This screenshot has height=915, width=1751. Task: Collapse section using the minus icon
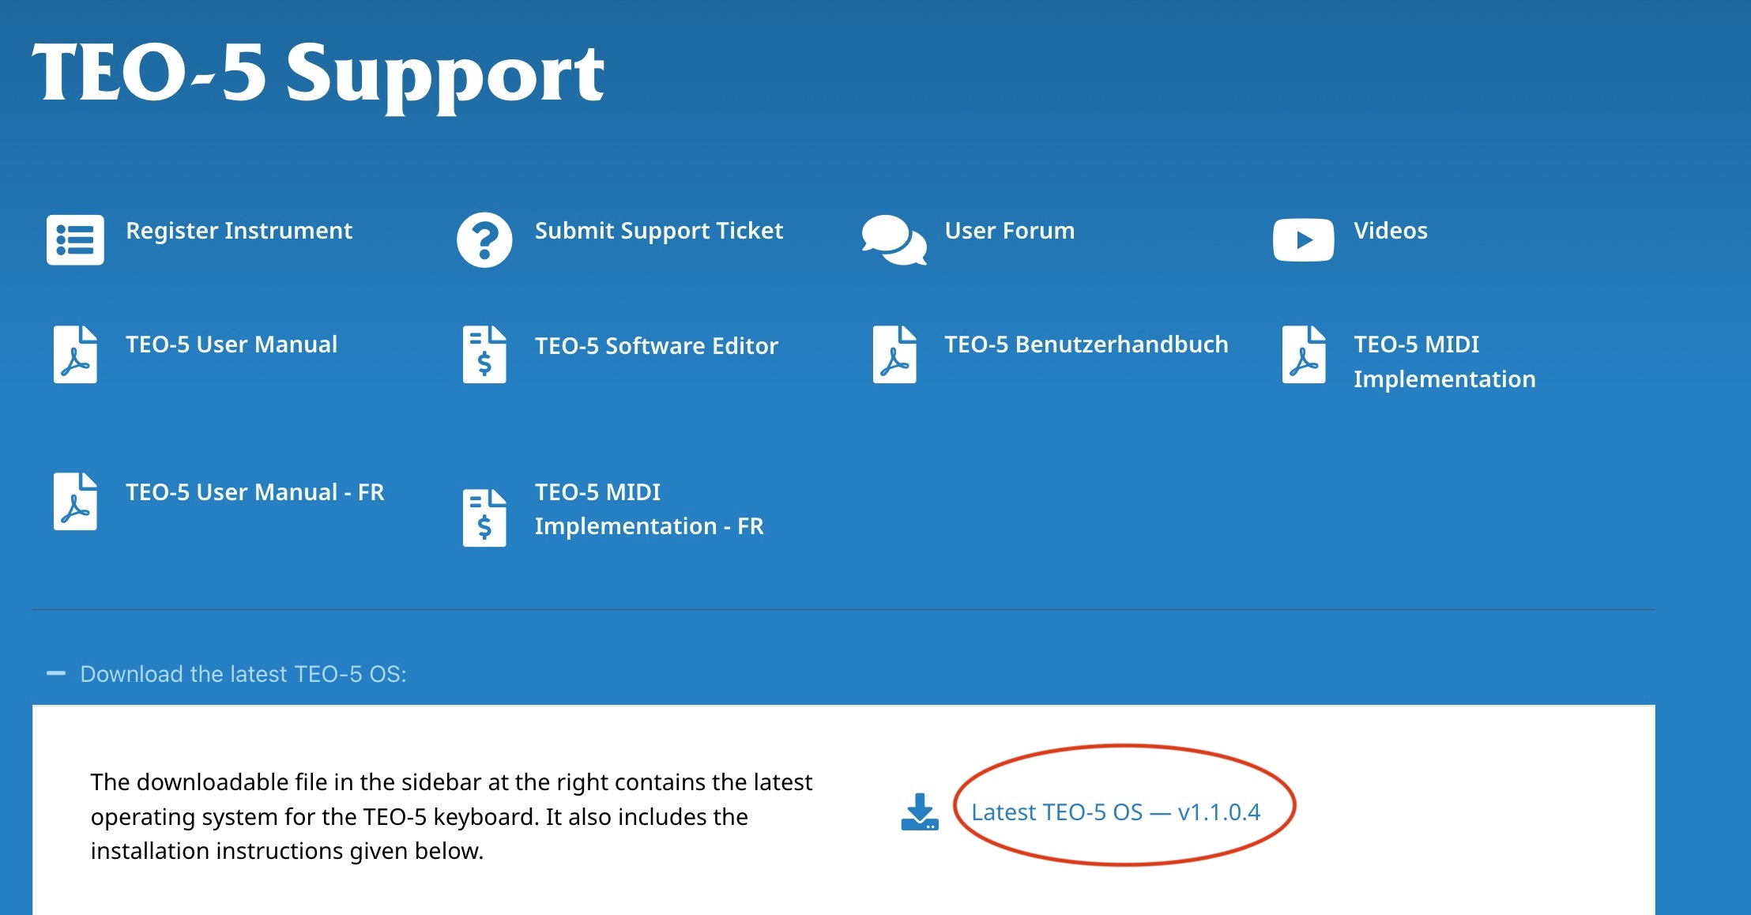tap(56, 674)
